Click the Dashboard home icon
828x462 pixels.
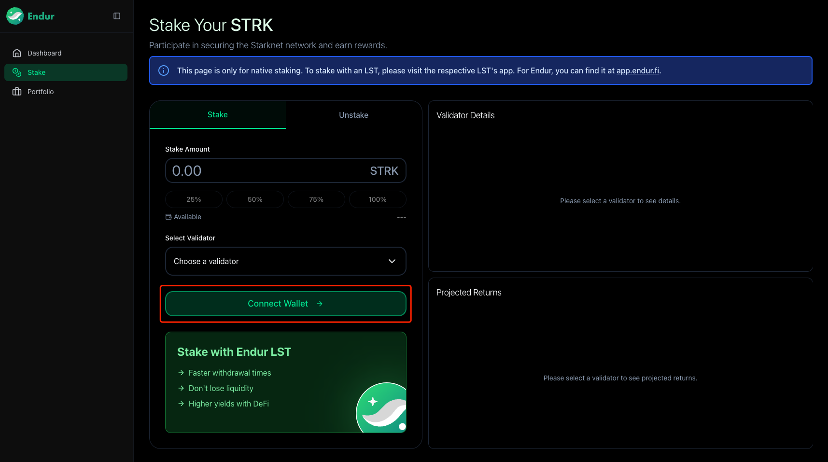coord(17,53)
